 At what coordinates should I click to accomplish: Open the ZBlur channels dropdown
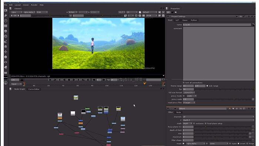218,117
